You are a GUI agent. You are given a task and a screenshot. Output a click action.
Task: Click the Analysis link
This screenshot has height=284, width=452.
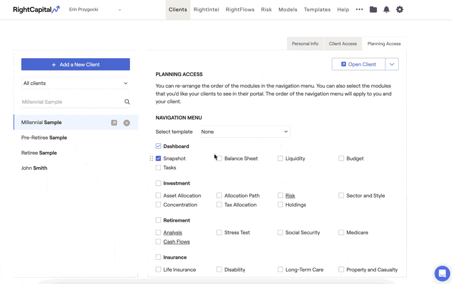[x=173, y=233]
